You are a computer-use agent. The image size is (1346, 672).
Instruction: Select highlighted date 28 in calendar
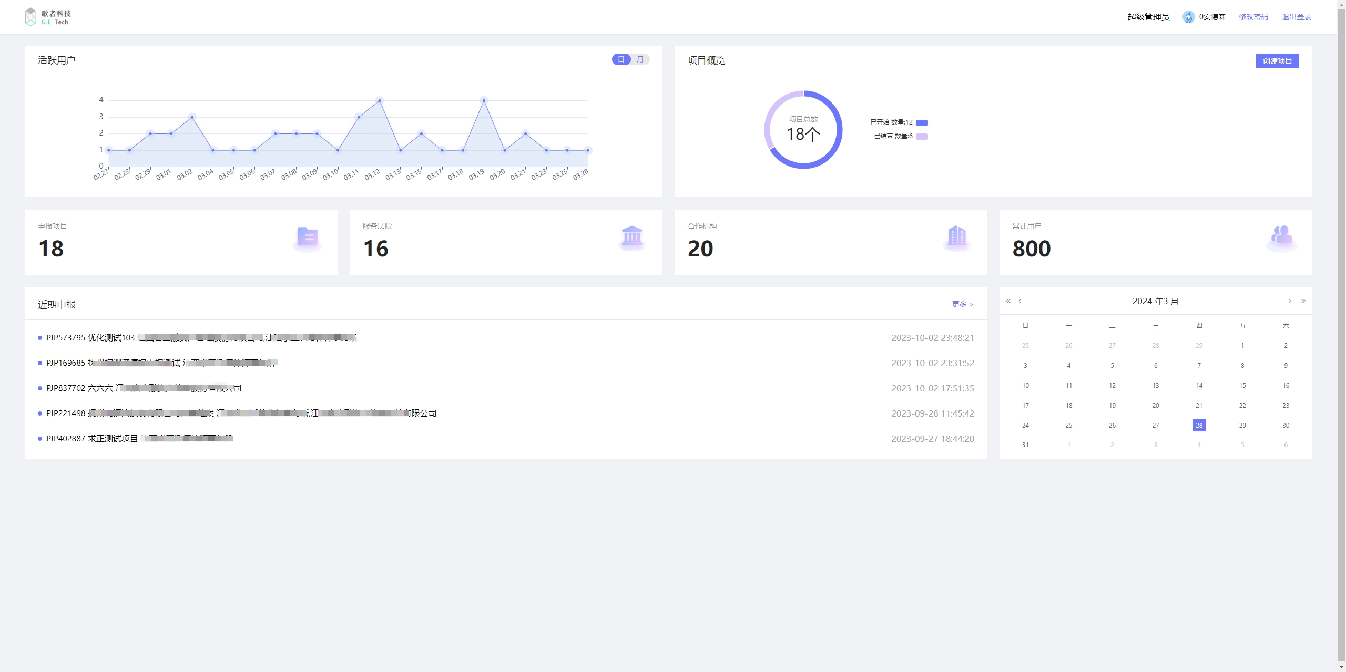pos(1199,425)
